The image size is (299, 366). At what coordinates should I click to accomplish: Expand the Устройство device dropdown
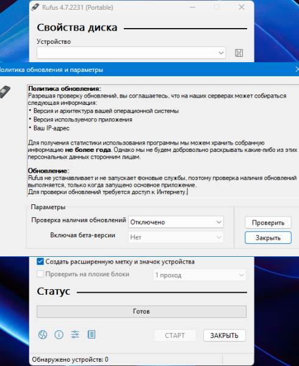(131, 52)
